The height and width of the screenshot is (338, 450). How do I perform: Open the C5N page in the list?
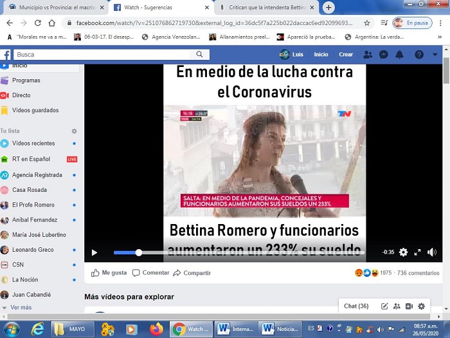(18, 265)
